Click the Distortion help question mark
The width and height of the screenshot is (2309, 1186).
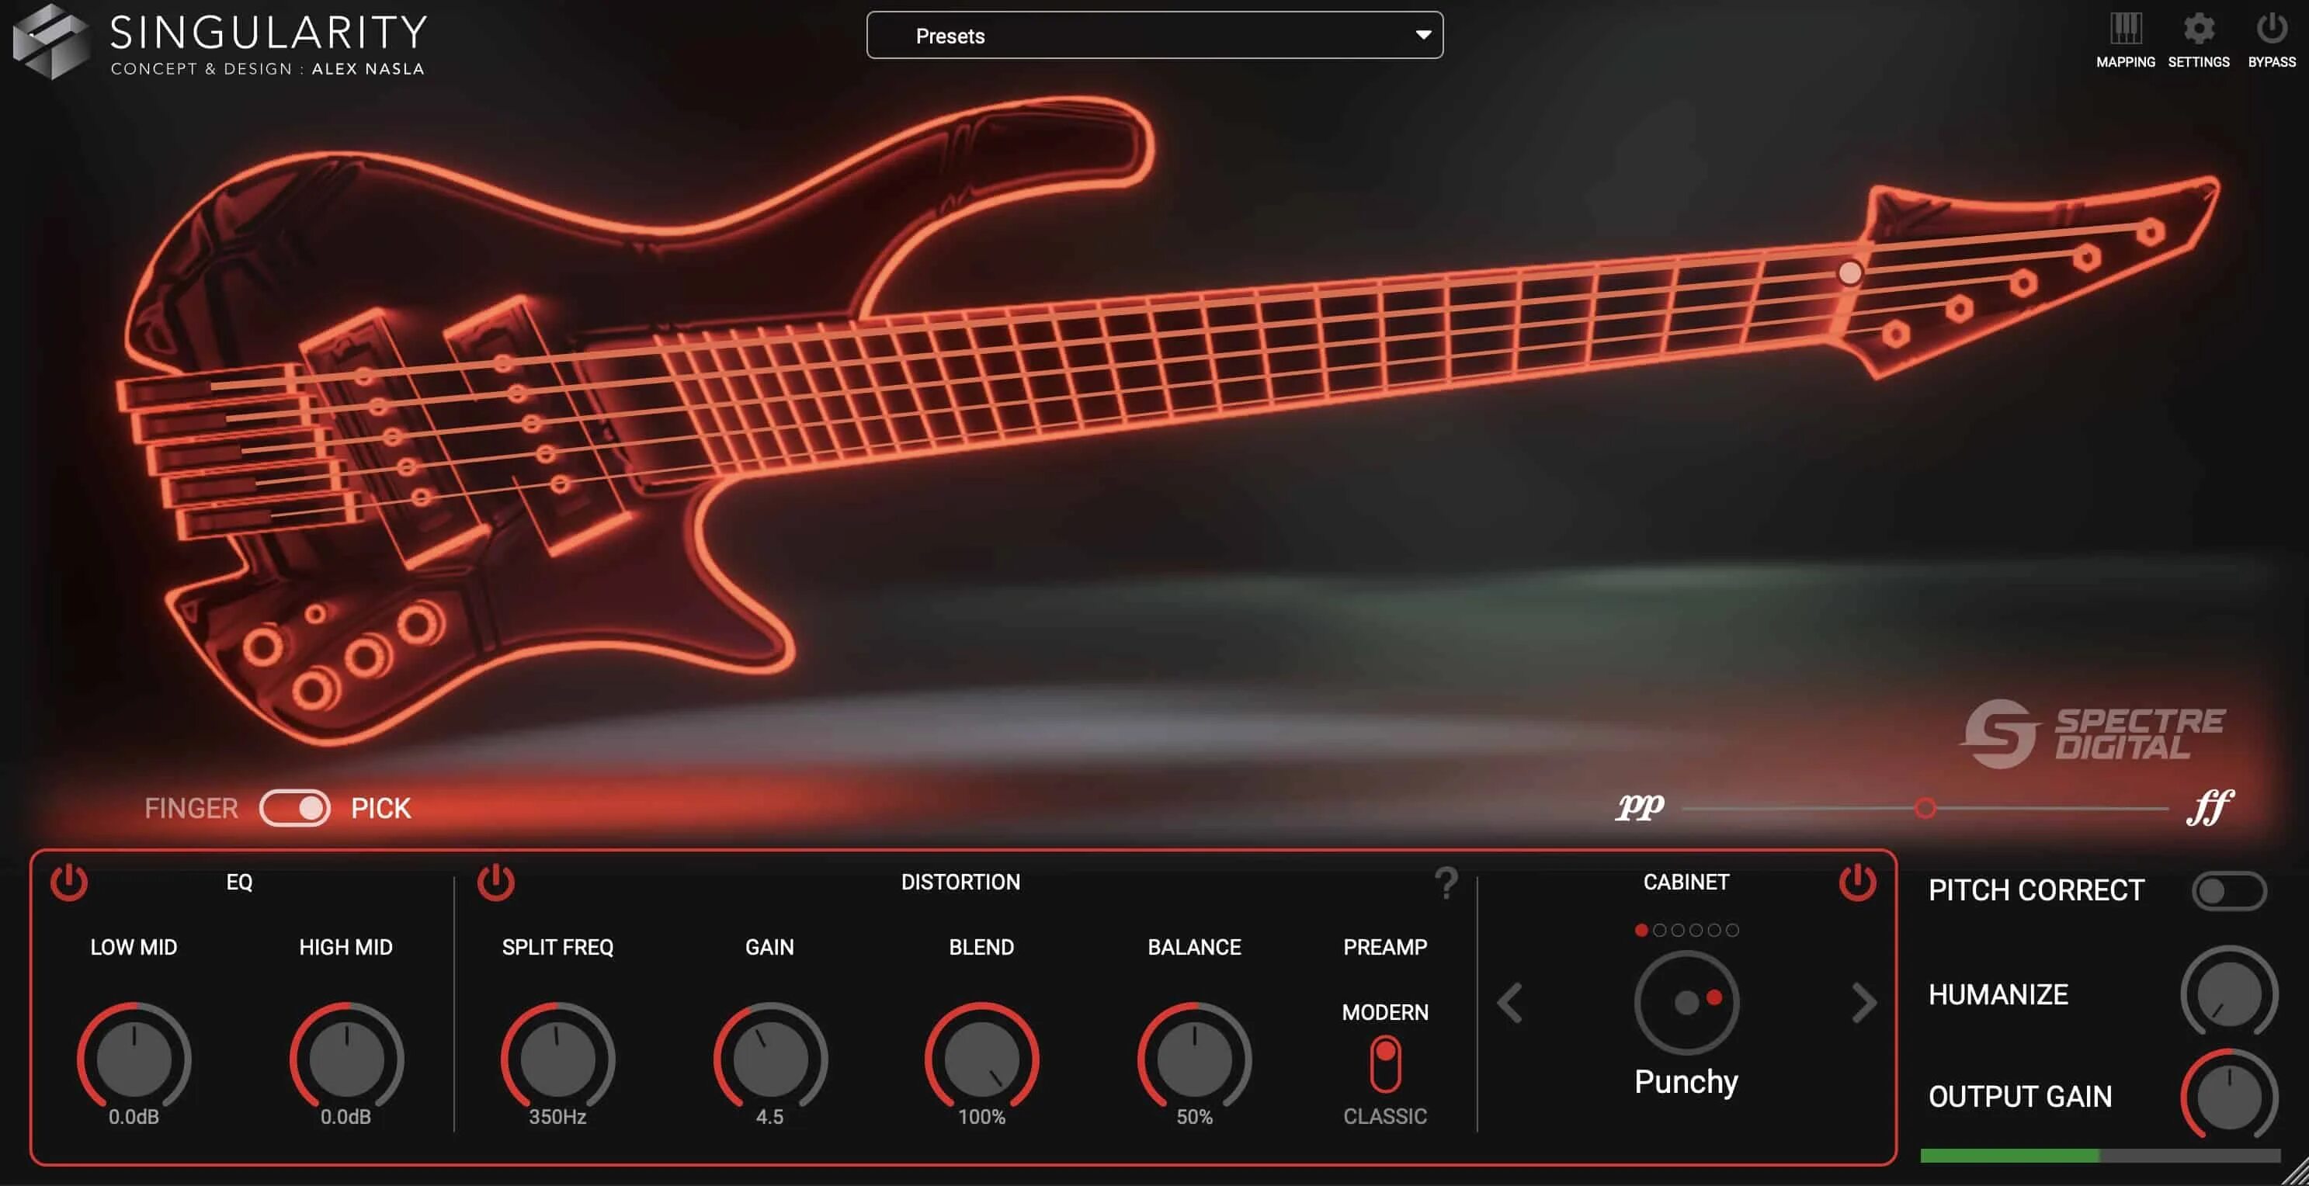point(1446,883)
